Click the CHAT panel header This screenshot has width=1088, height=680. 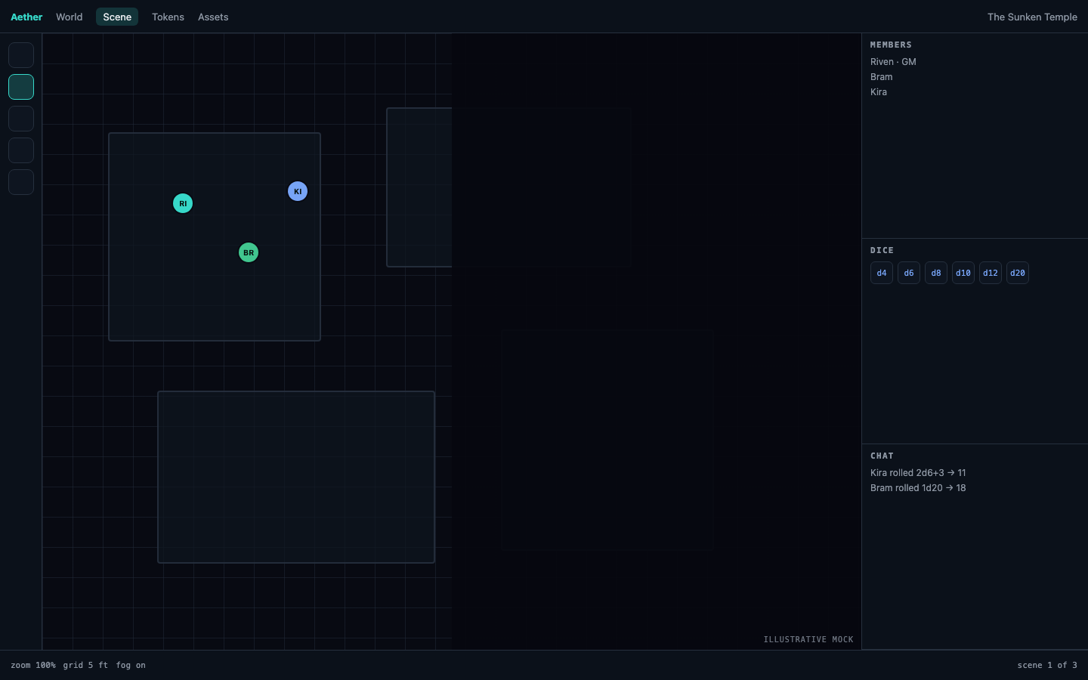pos(882,456)
